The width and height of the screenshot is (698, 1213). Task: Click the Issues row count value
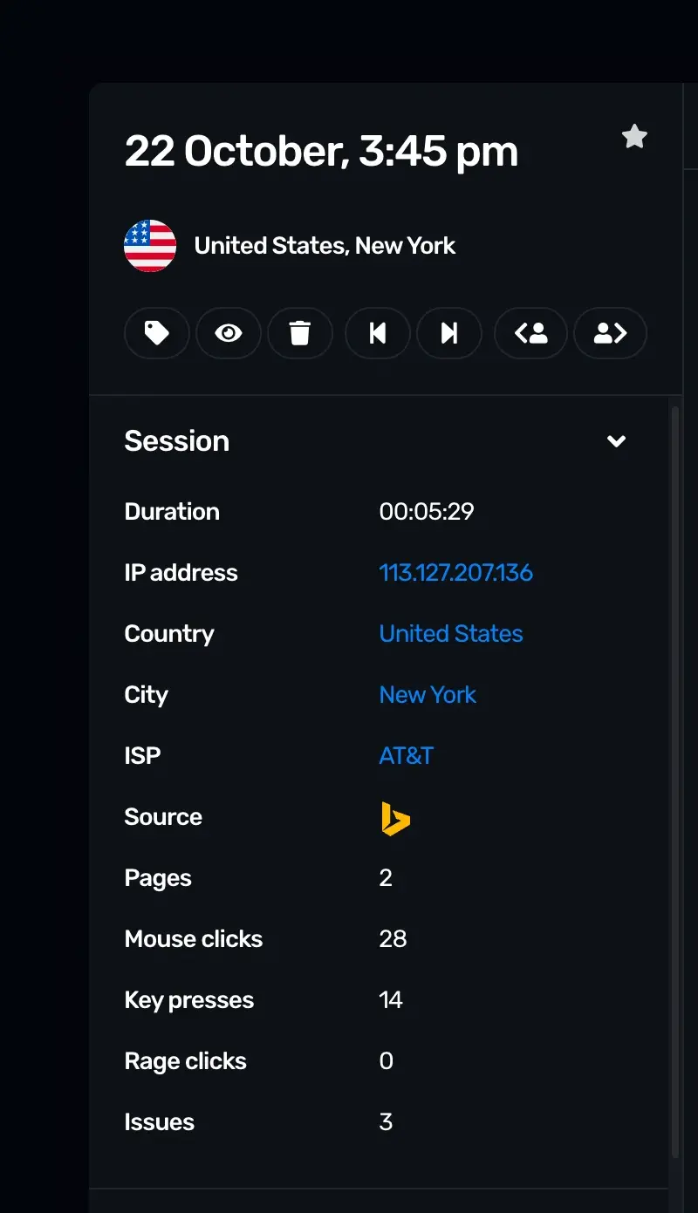pyautogui.click(x=386, y=1121)
